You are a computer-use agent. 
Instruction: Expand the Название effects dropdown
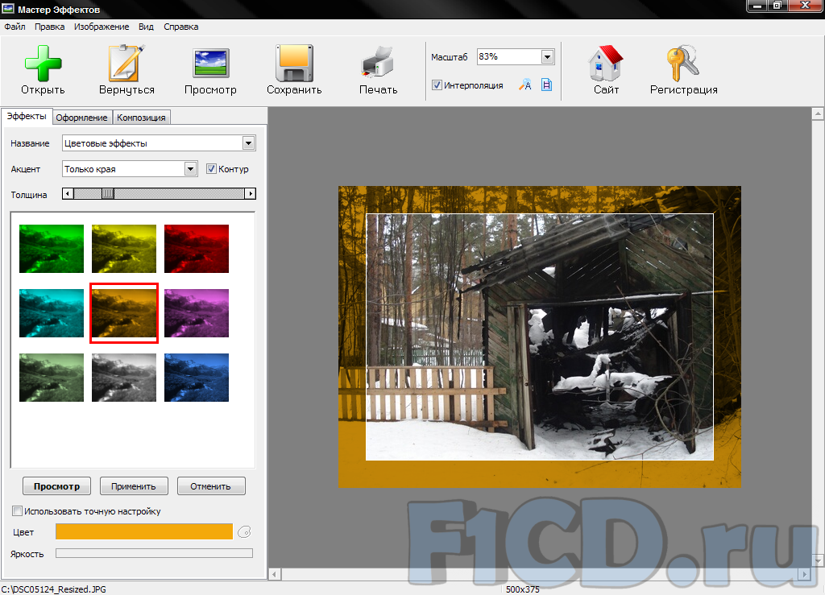[248, 143]
